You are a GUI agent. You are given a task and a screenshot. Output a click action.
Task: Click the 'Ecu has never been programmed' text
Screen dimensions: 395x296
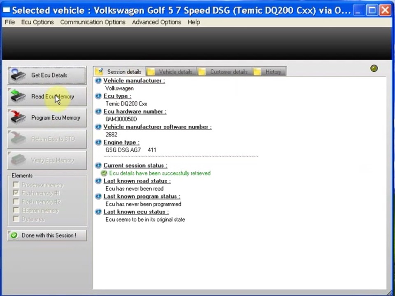[143, 204]
